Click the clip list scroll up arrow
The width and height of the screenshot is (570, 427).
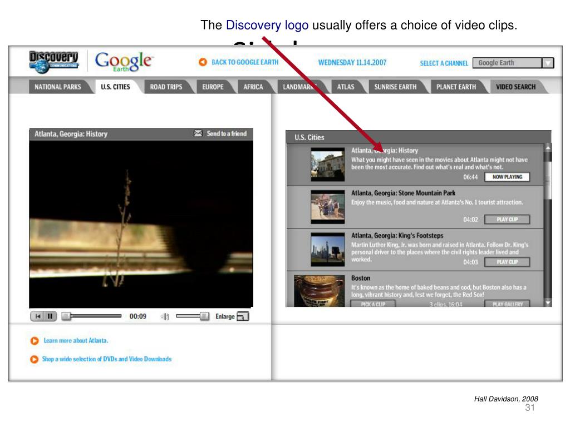tap(548, 148)
